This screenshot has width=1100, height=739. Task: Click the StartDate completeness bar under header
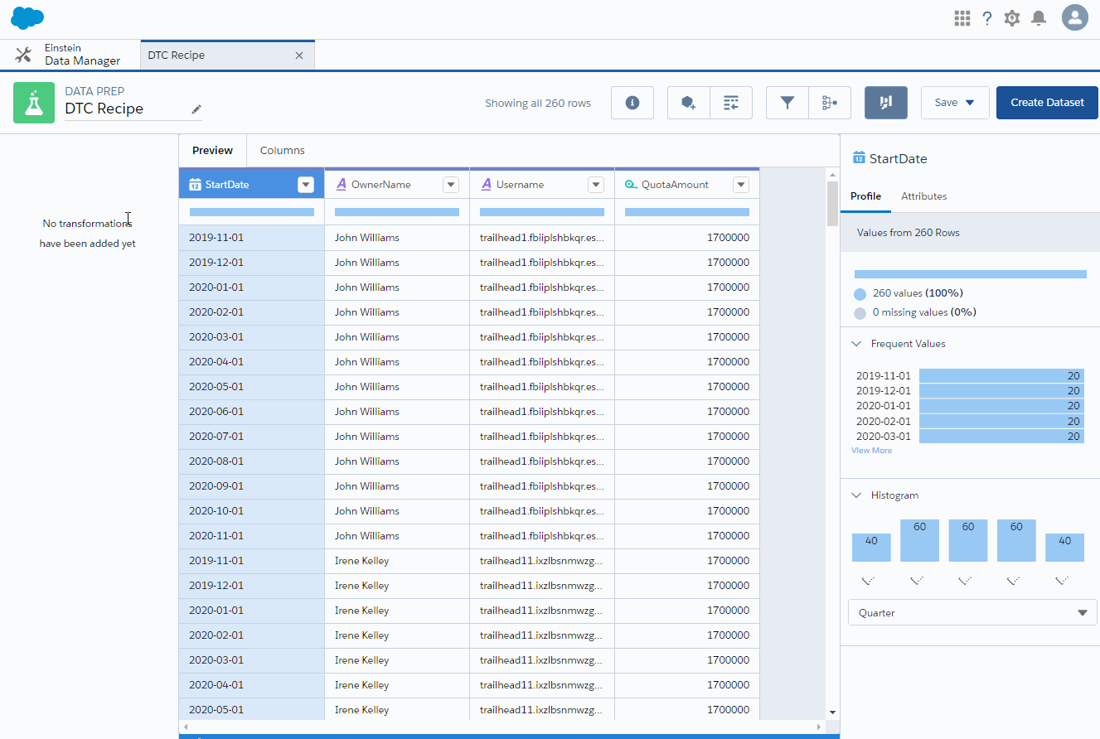tap(252, 212)
